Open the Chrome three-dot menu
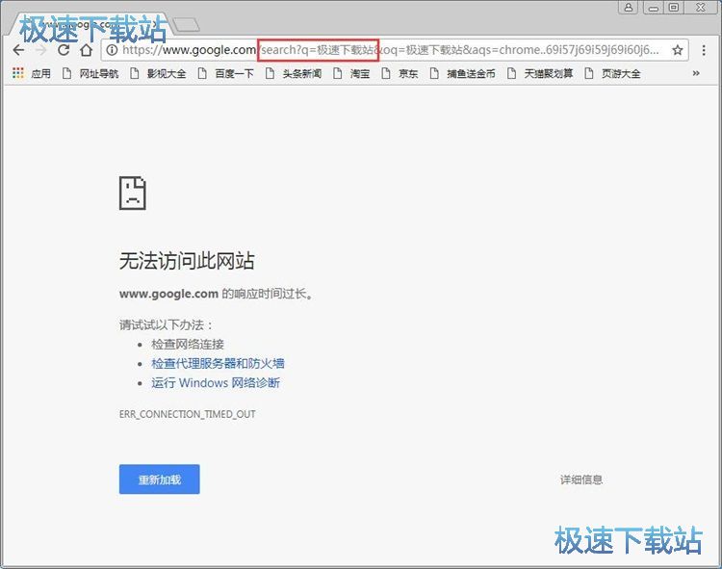This screenshot has height=569, width=722. coord(704,50)
